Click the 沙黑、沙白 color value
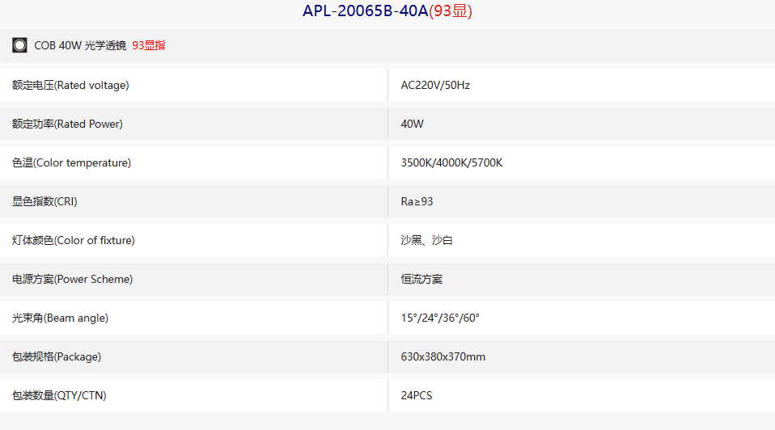The height and width of the screenshot is (430, 775). [x=426, y=240]
